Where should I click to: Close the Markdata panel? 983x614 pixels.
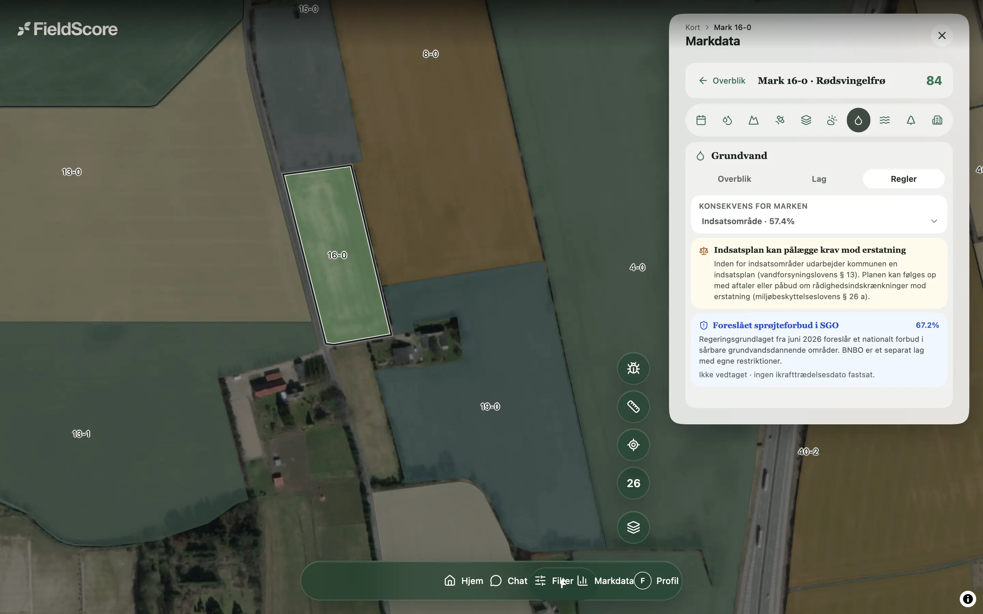pyautogui.click(x=942, y=36)
